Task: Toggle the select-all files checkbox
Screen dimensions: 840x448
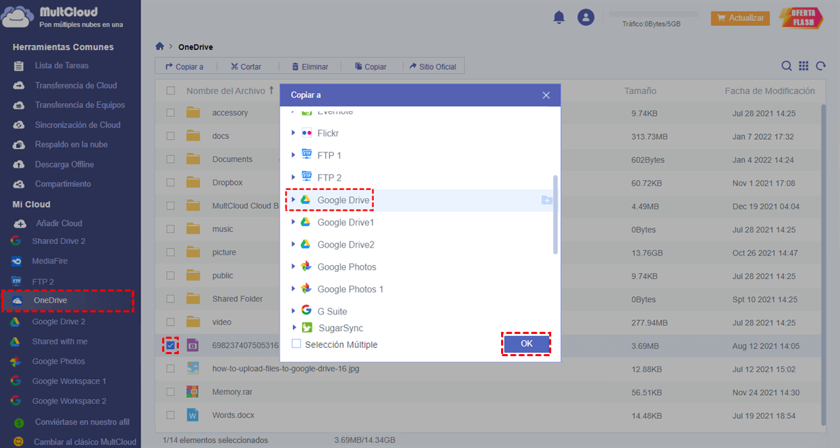Action: (x=171, y=90)
